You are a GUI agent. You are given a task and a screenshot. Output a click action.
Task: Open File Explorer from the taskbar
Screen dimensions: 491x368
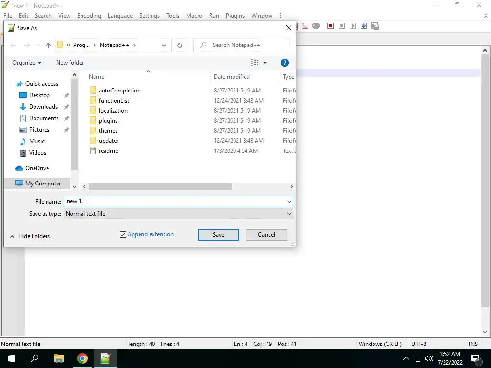58,358
